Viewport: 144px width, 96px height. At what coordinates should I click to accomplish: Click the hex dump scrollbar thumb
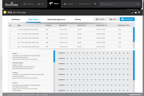(x=134, y=65)
